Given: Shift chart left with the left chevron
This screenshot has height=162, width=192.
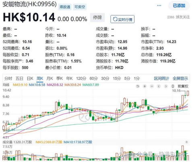Looking at the screenshot, I should point(159,86).
